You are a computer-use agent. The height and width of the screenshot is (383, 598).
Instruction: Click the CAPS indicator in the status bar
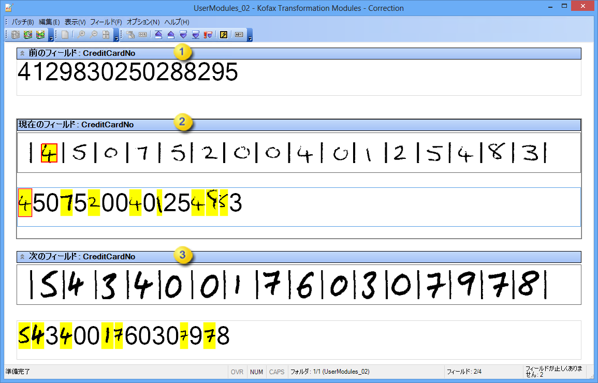tap(276, 372)
